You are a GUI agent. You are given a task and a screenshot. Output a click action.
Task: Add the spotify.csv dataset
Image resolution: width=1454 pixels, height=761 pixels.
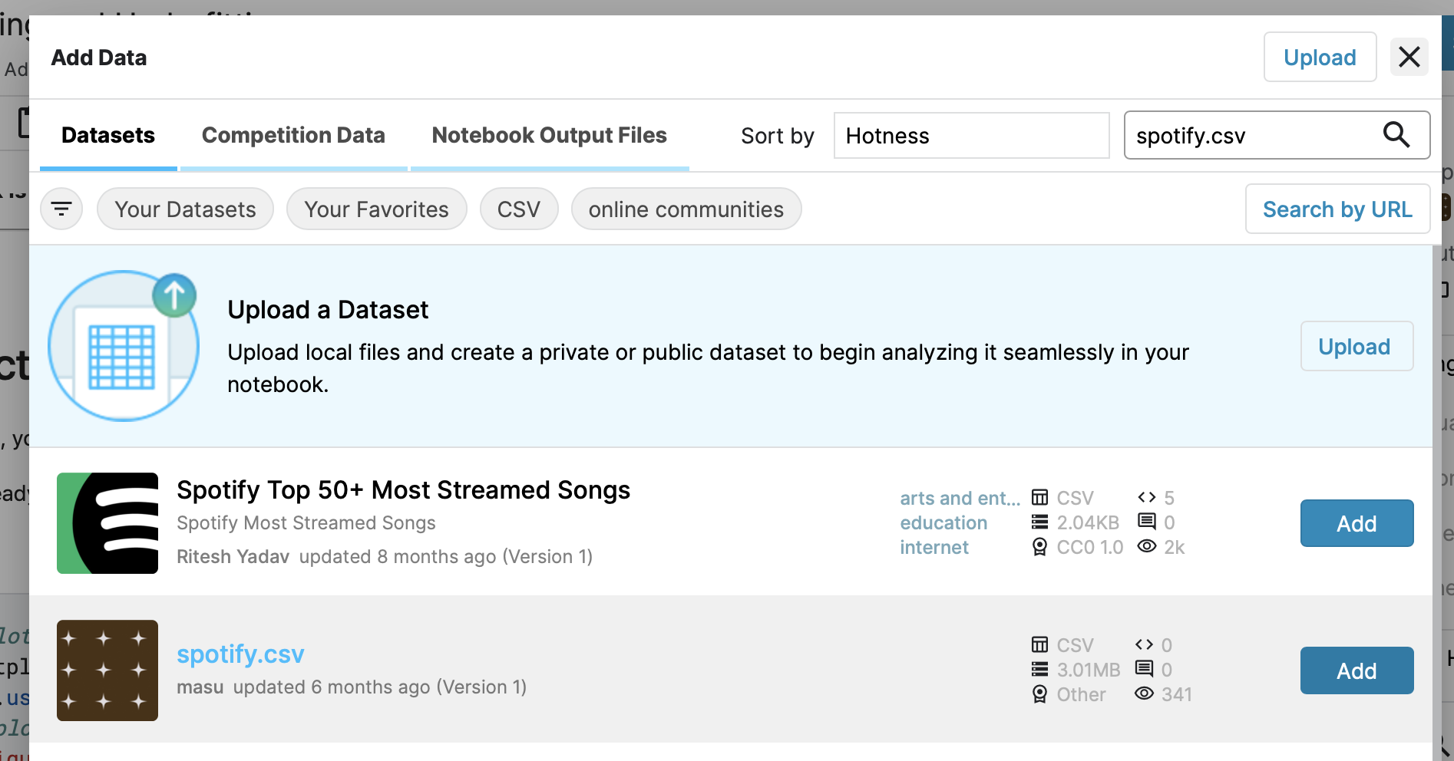click(x=1357, y=670)
